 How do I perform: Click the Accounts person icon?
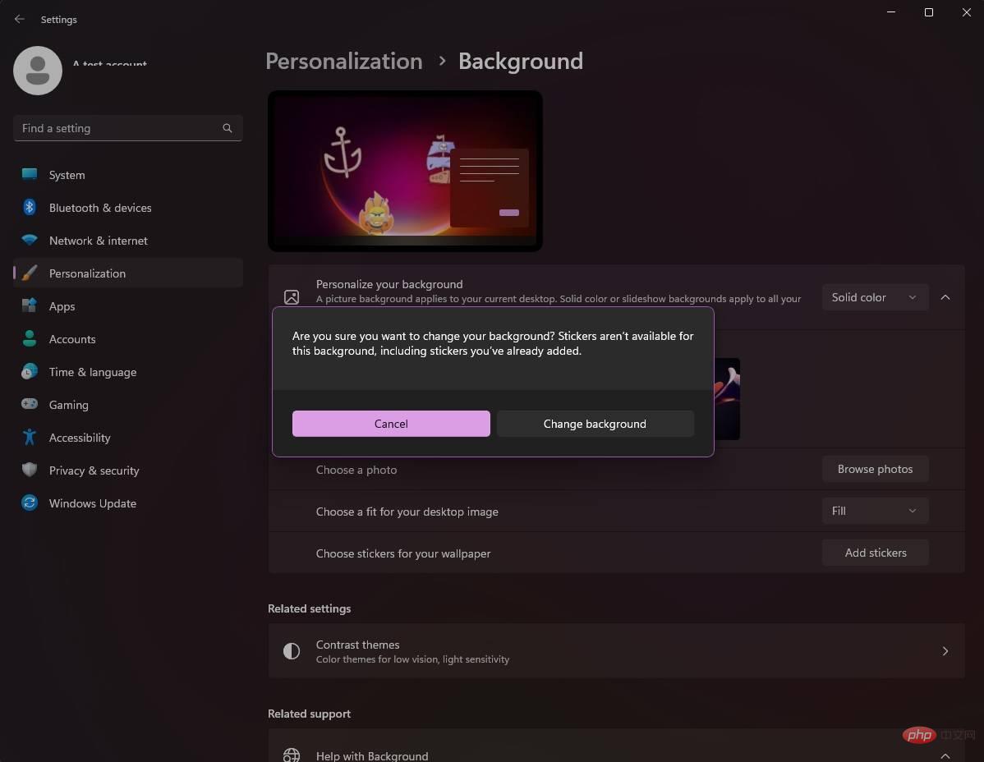click(30, 338)
